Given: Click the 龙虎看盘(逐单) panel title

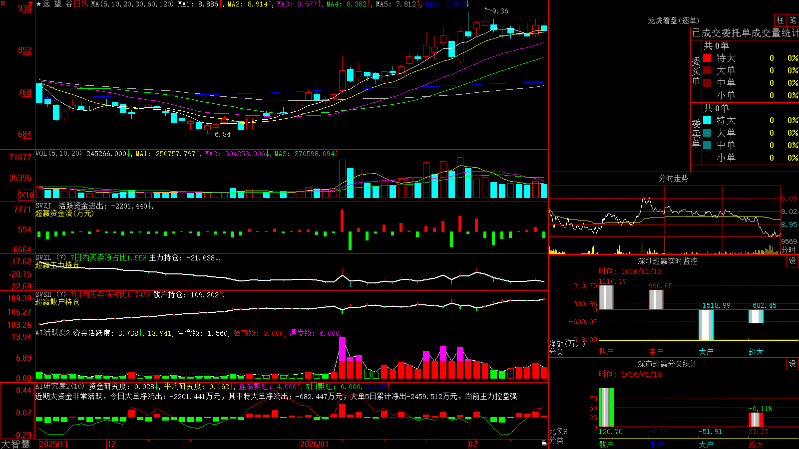Looking at the screenshot, I should pyautogui.click(x=673, y=20).
